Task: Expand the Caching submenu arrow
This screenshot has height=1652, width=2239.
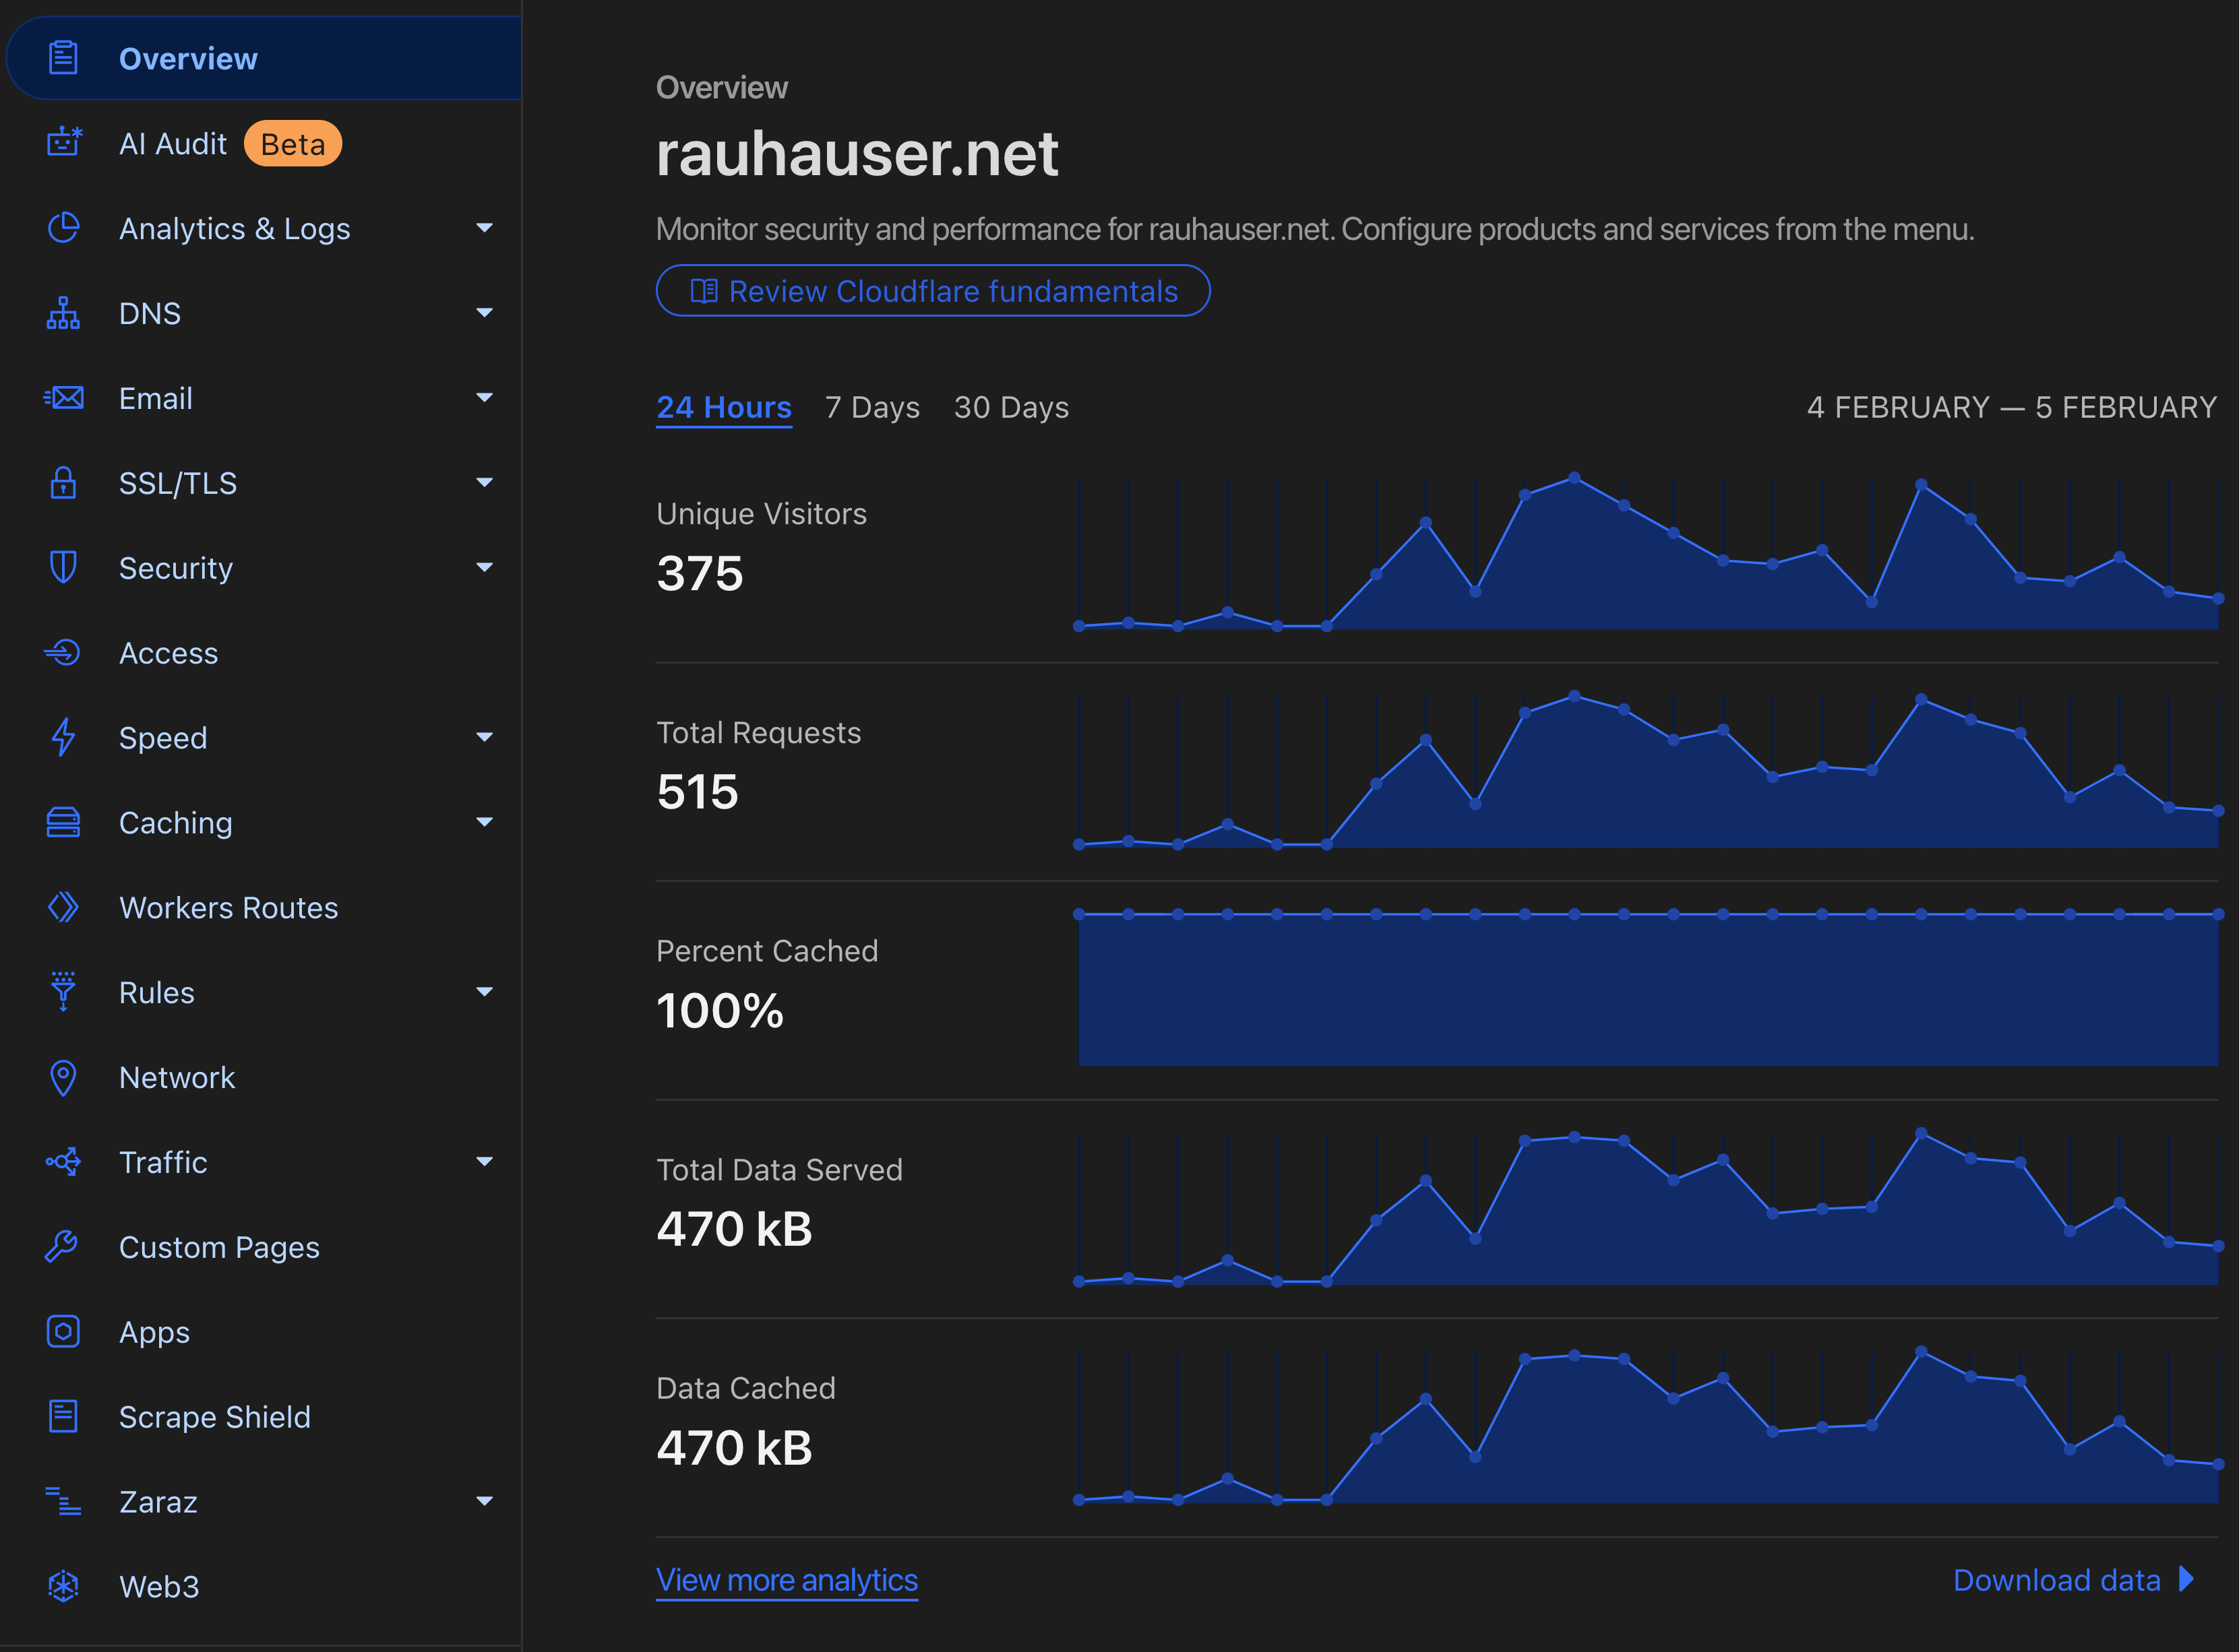Action: tap(484, 823)
